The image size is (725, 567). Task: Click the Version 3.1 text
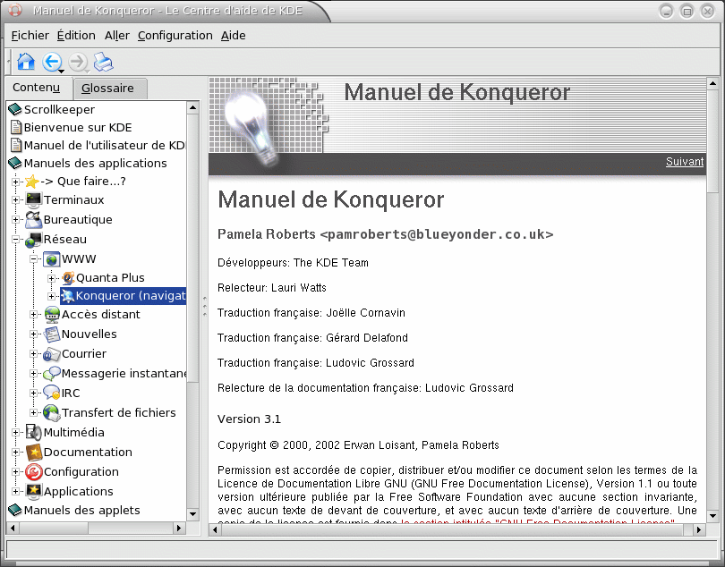(x=249, y=419)
